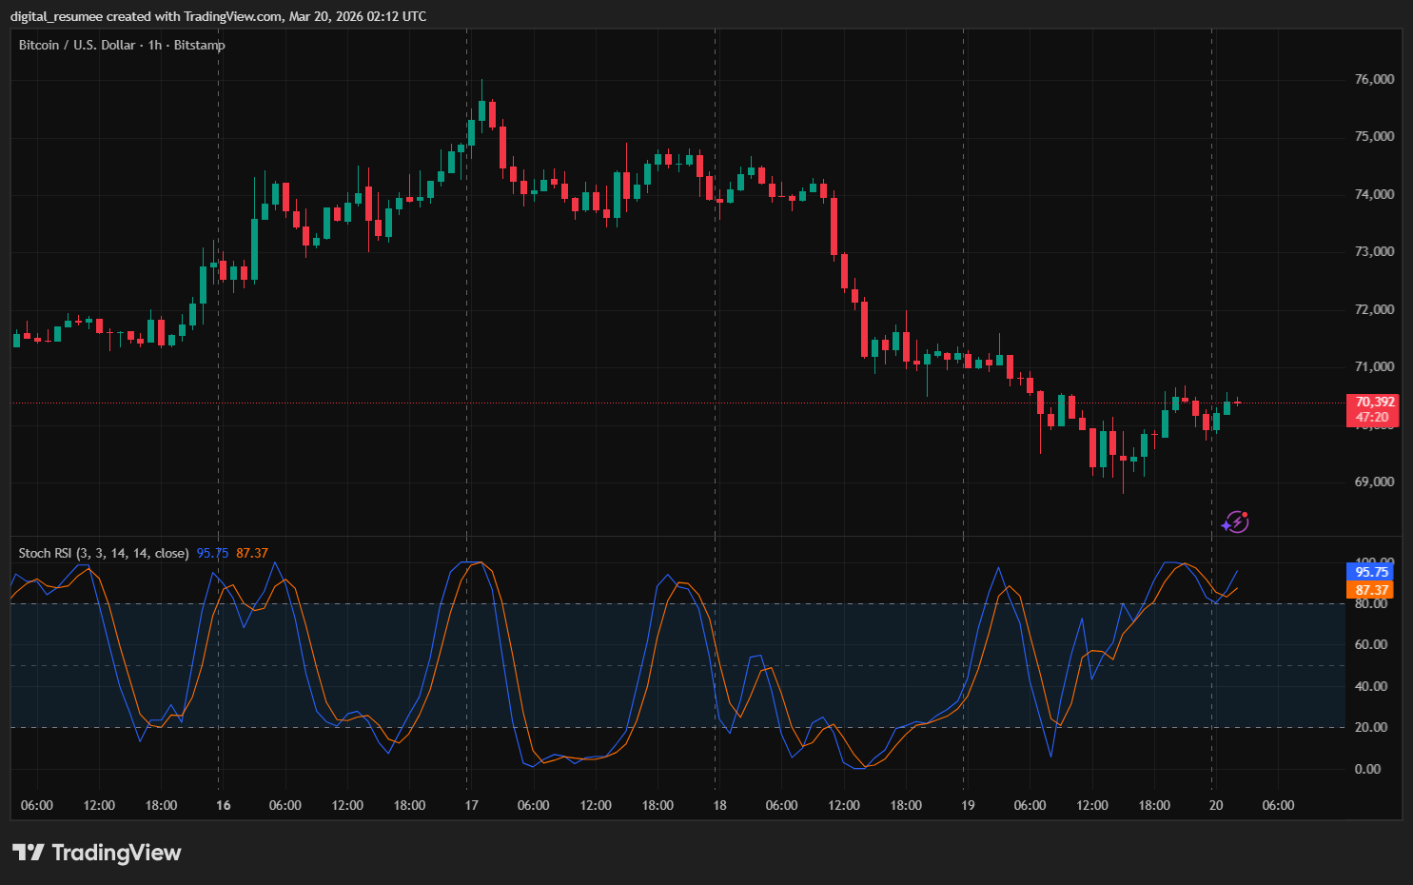The width and height of the screenshot is (1413, 885).
Task: Click the red 70,392 price tag
Action: click(x=1374, y=402)
